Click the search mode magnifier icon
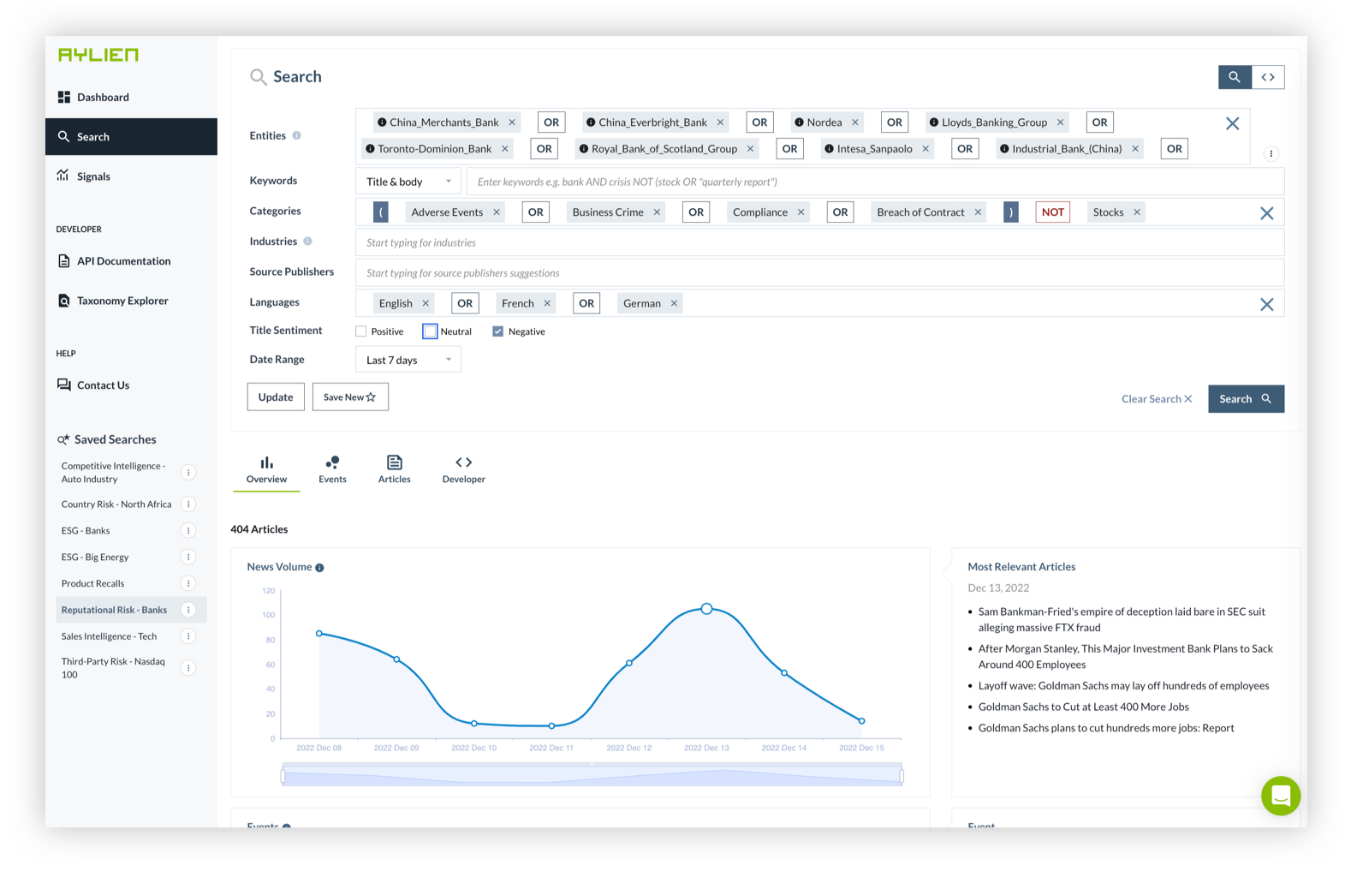The height and width of the screenshot is (877, 1351). (1235, 77)
